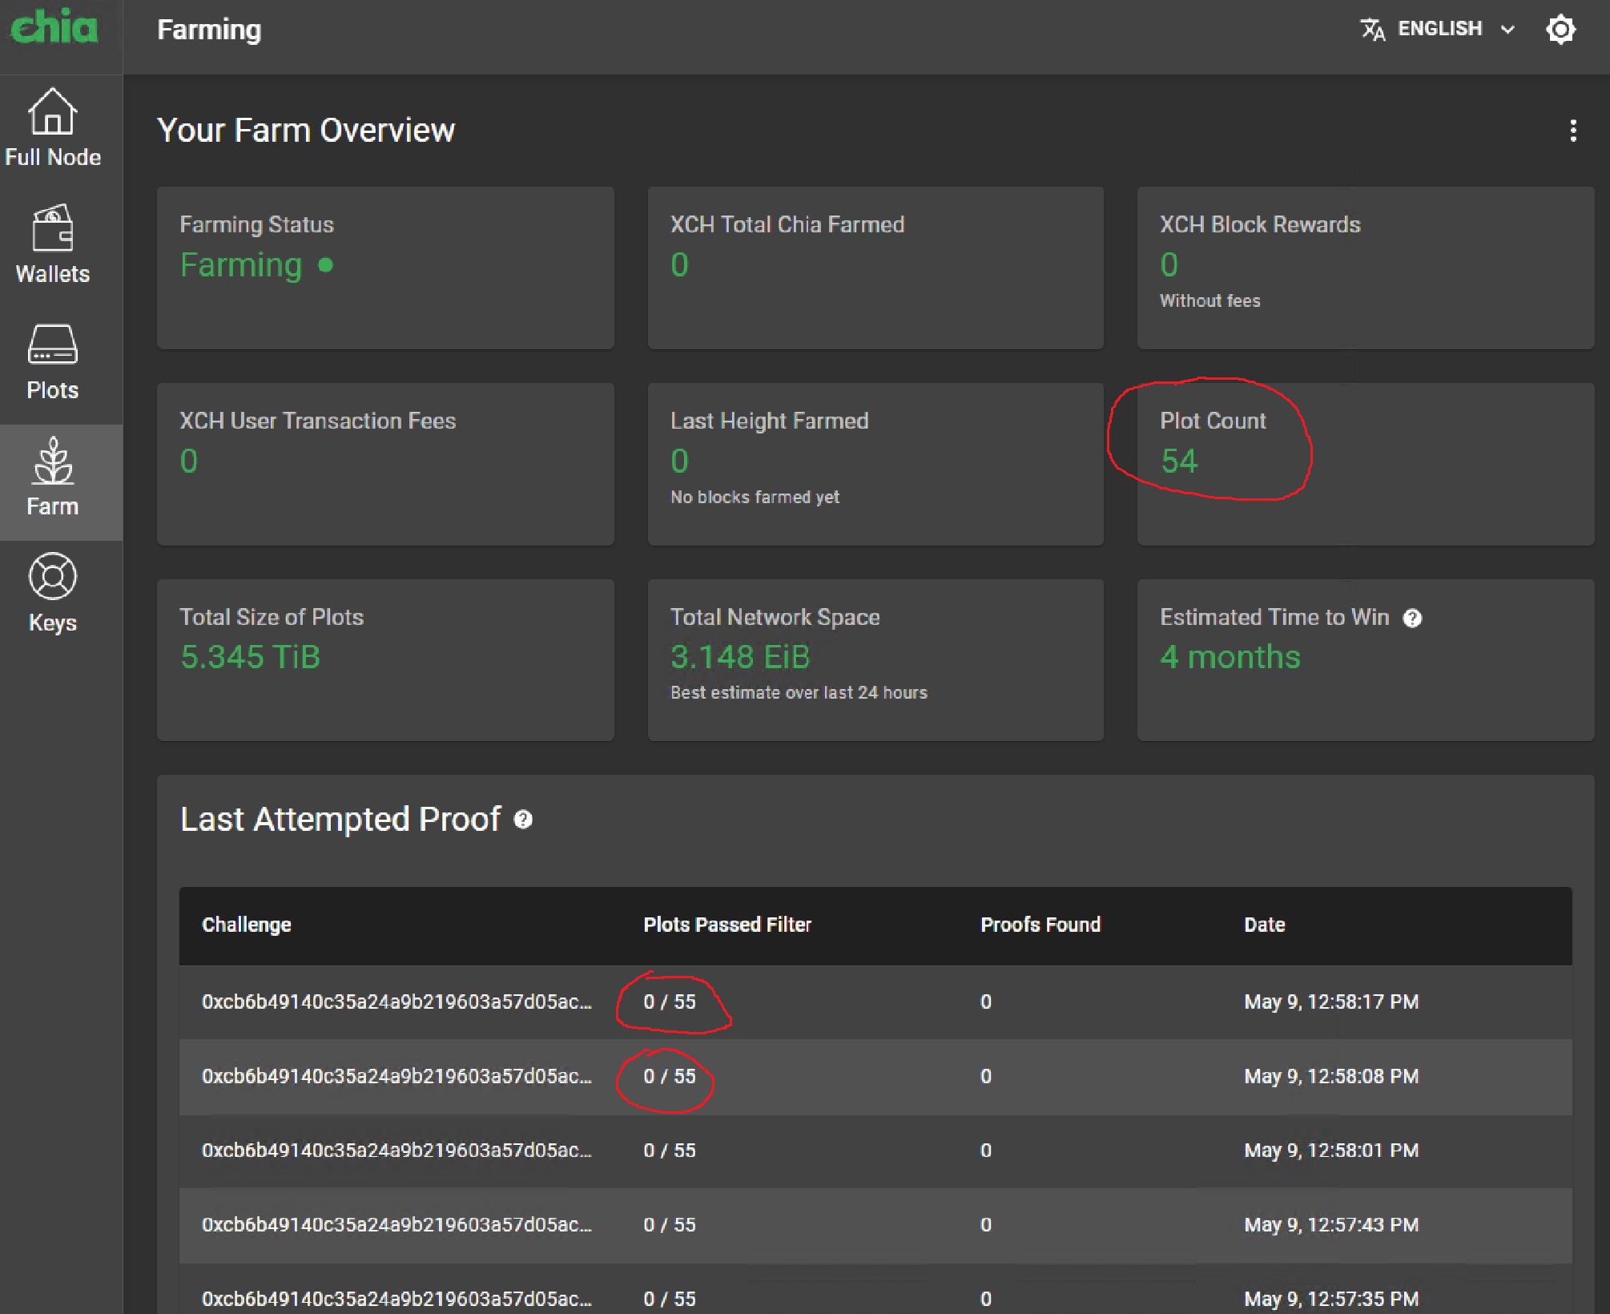The width and height of the screenshot is (1610, 1314).
Task: Click the challenge from 12:58:08 PM
Action: [x=398, y=1076]
